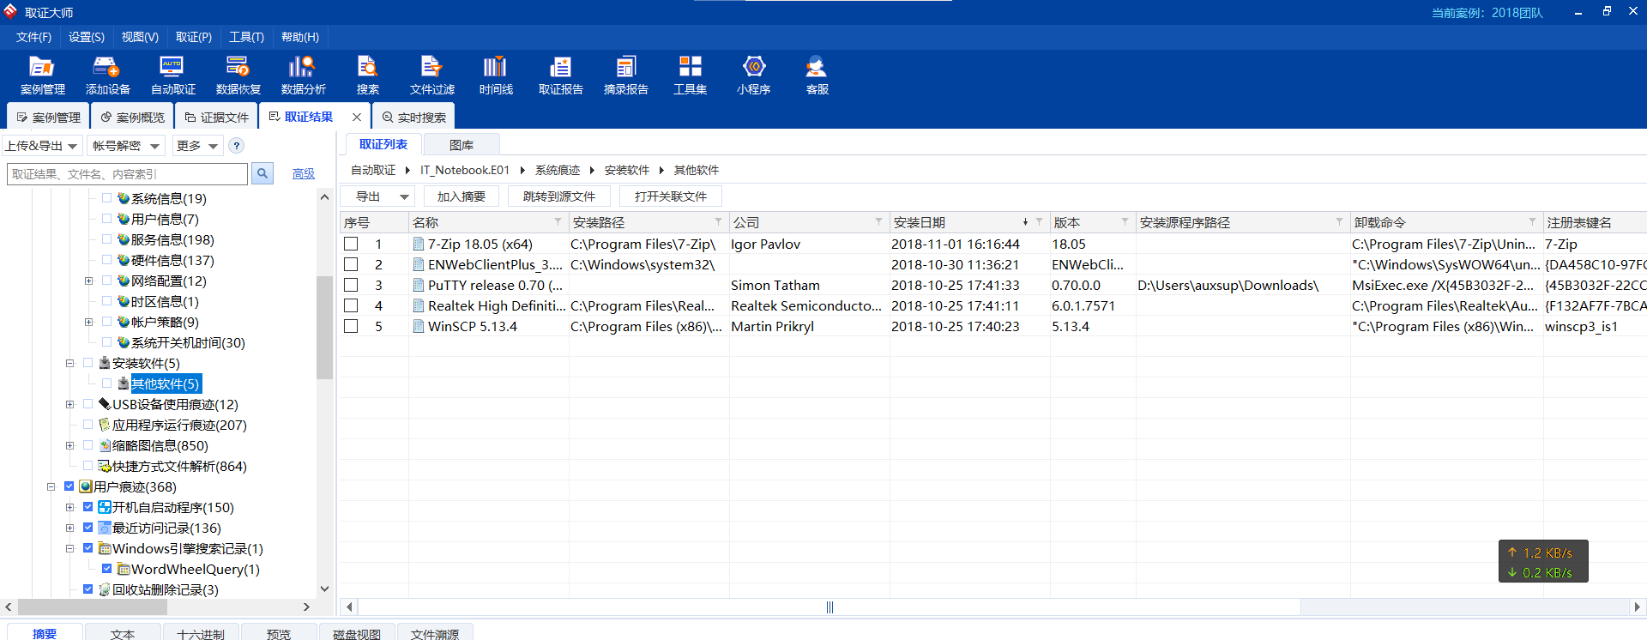The height and width of the screenshot is (640, 1647).
Task: Open the 搜索 toolbar icon
Action: 367,75
